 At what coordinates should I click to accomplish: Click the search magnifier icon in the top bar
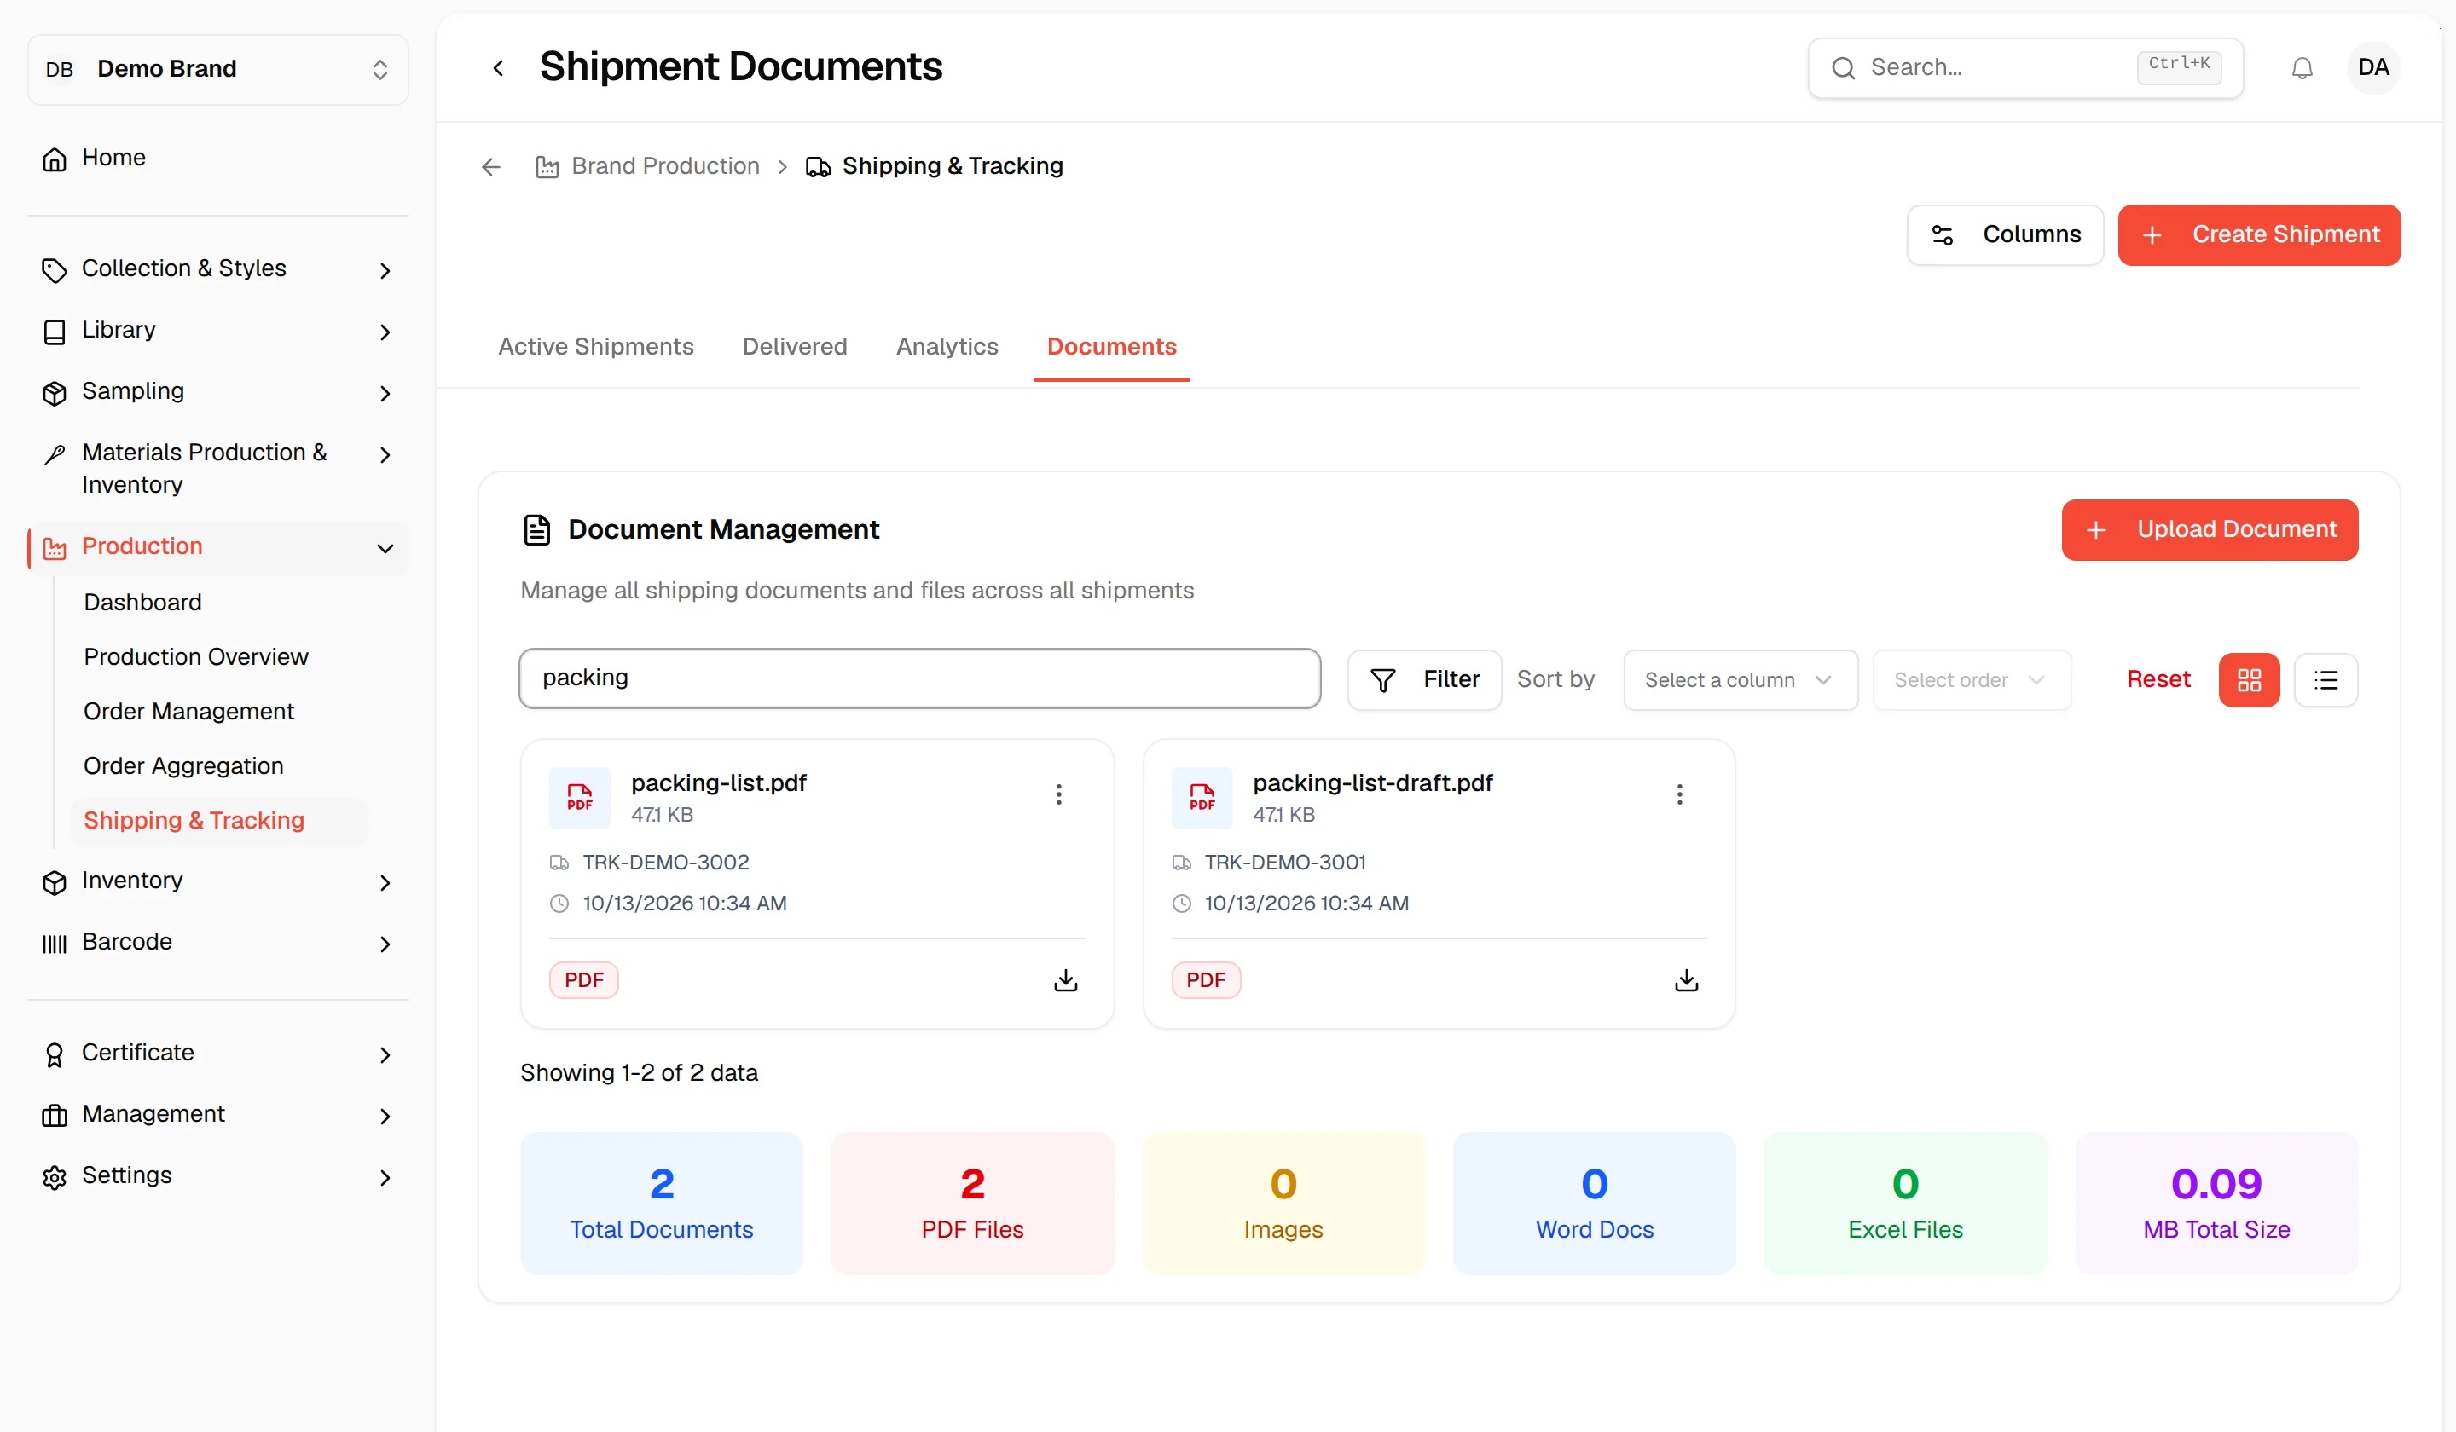coord(1843,68)
